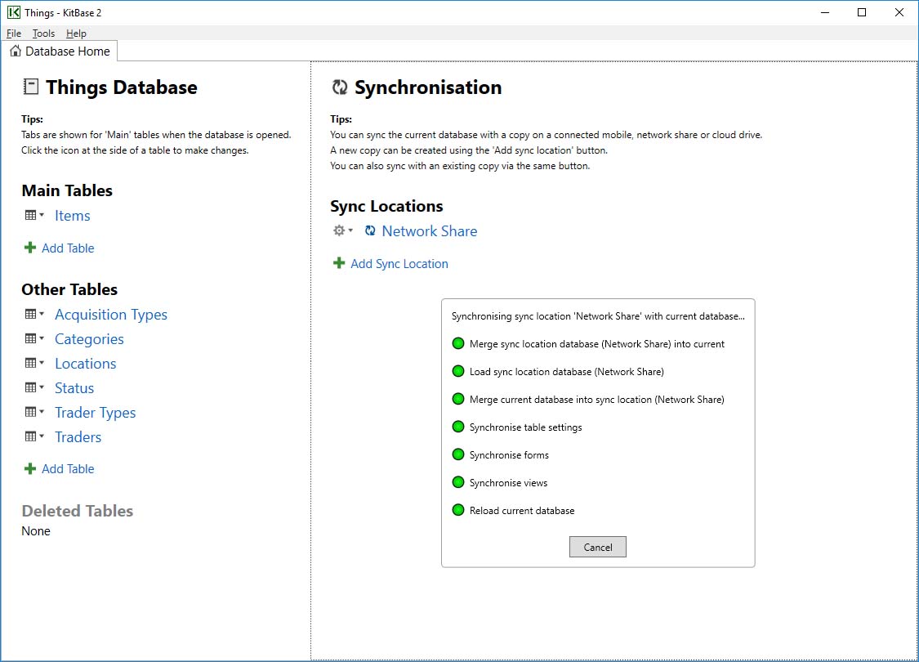This screenshot has height=662, width=919.
Task: Click green status indicator for Synchronise forms
Action: click(458, 454)
